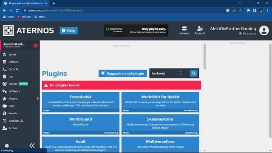Screen dimensions: 272x153
Task: Click the address bar URL
Action: (55, 10)
